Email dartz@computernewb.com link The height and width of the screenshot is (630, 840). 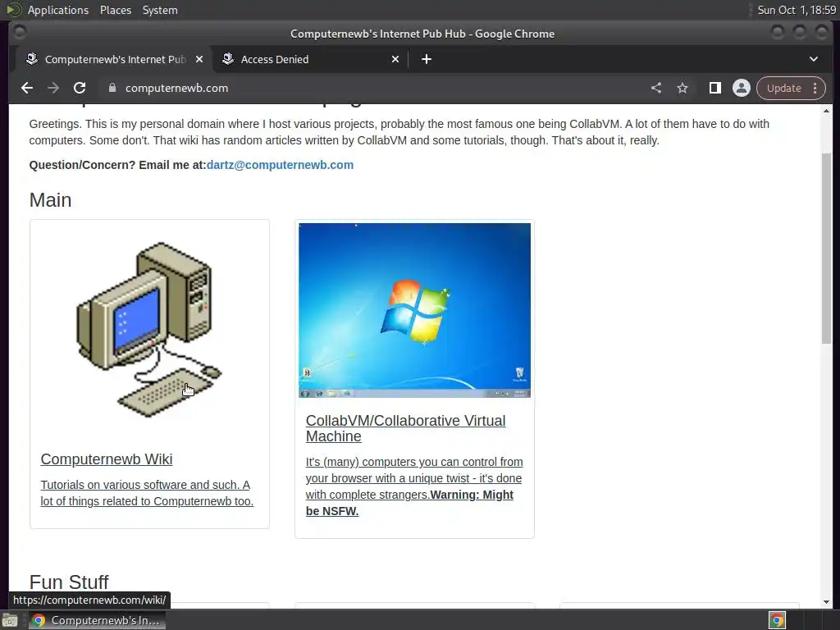(x=280, y=165)
